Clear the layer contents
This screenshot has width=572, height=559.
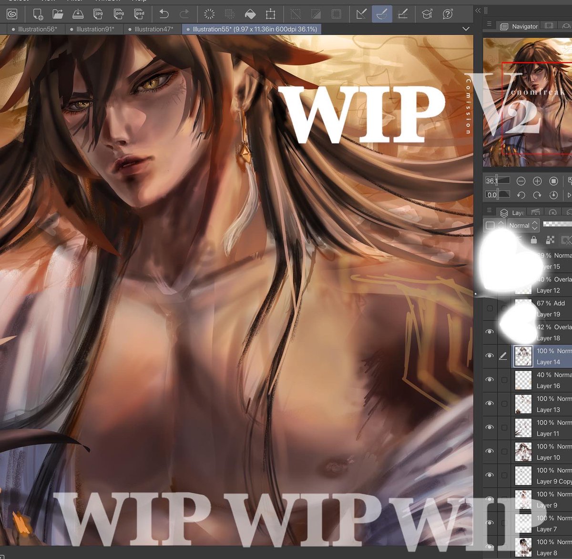point(209,14)
